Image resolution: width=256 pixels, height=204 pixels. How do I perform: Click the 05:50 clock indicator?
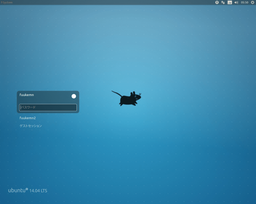click(245, 3)
